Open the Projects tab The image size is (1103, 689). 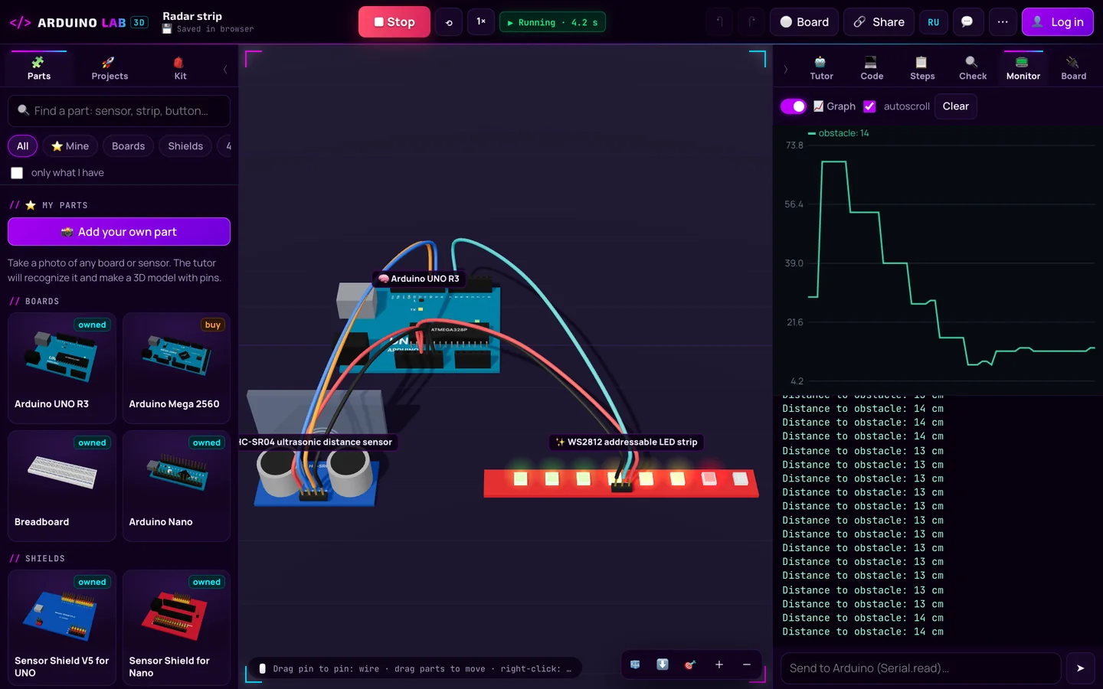point(110,68)
